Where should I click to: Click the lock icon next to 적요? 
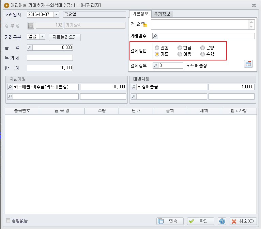click(x=144, y=24)
